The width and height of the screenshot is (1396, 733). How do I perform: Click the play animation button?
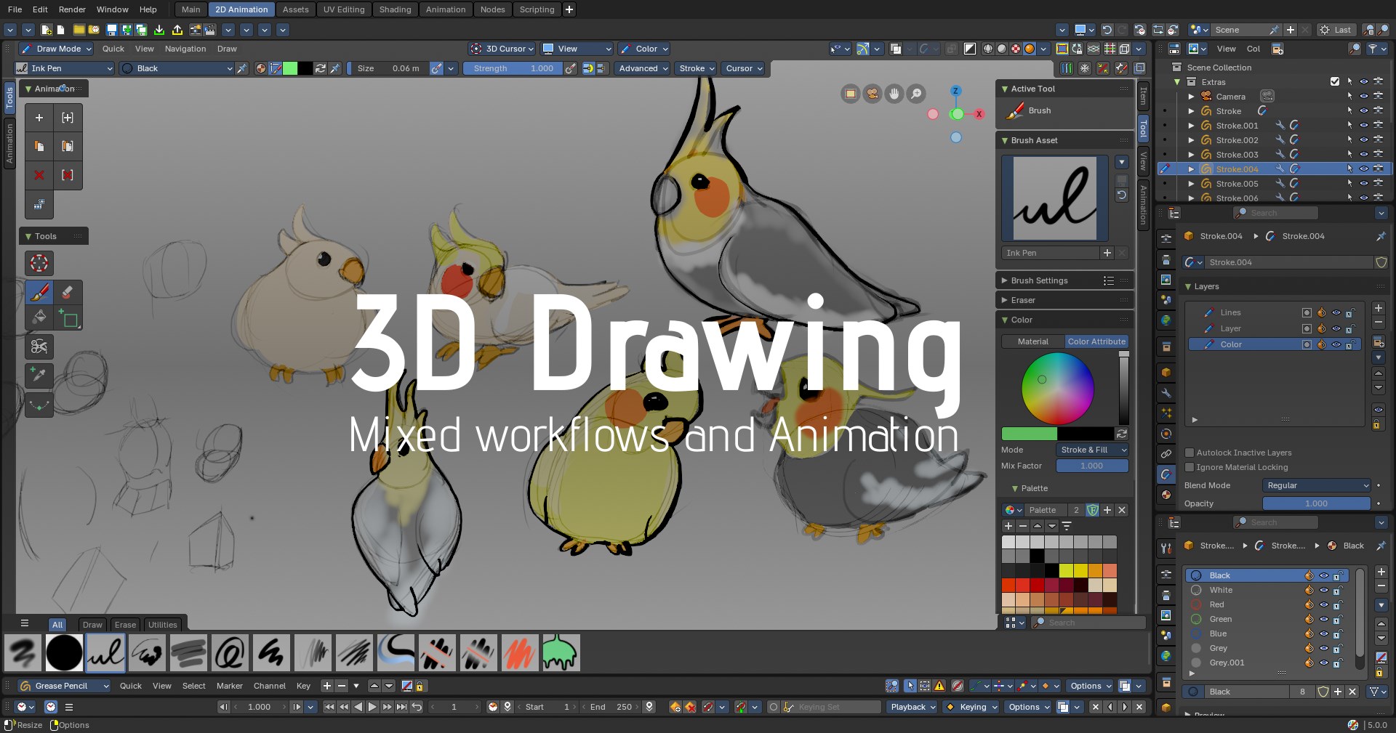pos(372,707)
